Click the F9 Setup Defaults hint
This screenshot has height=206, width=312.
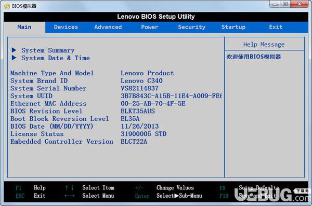[249, 188]
